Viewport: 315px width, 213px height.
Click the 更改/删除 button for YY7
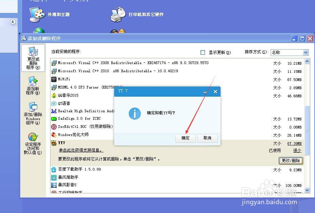291,160
